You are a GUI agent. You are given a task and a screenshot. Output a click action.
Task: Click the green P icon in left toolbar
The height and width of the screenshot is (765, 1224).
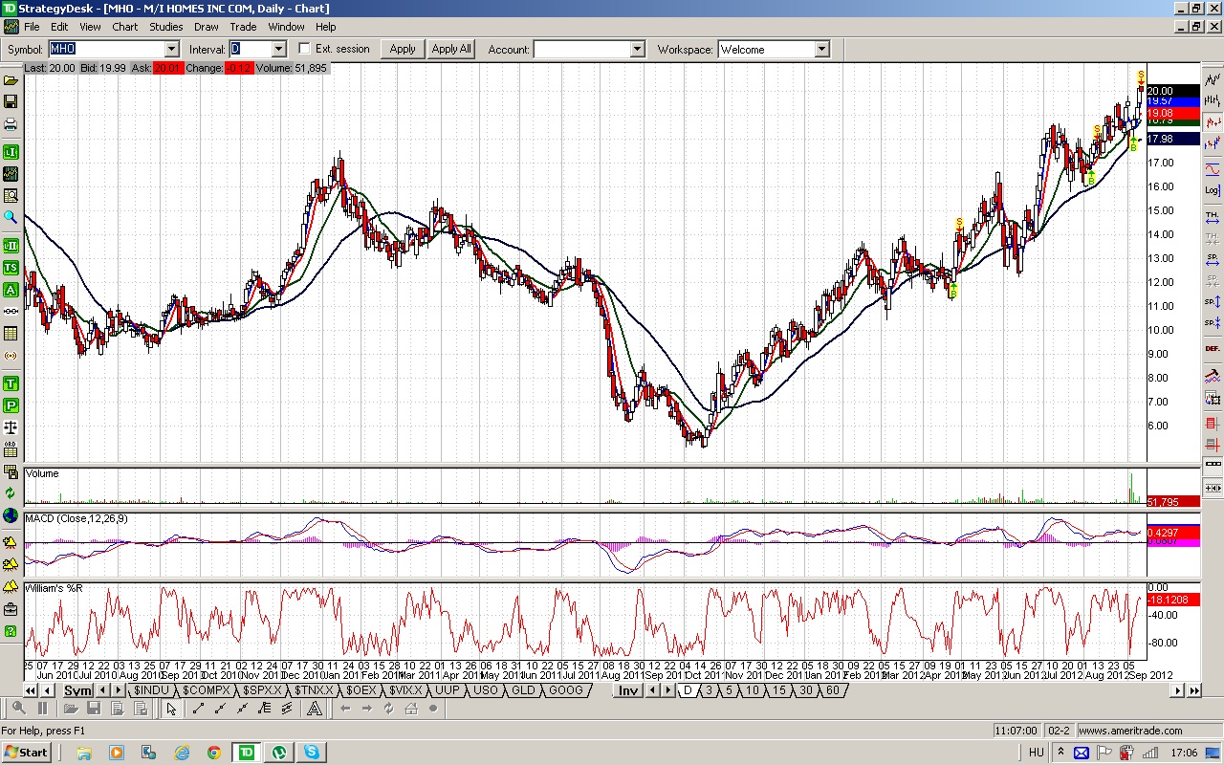point(11,405)
